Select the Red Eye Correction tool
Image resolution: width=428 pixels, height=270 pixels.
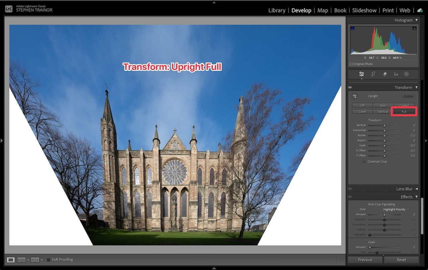pyautogui.click(x=396, y=74)
